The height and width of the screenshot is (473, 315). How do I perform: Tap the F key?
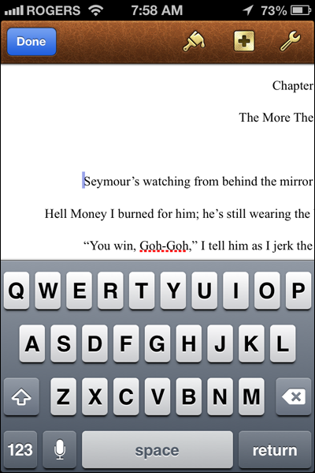[x=126, y=343]
